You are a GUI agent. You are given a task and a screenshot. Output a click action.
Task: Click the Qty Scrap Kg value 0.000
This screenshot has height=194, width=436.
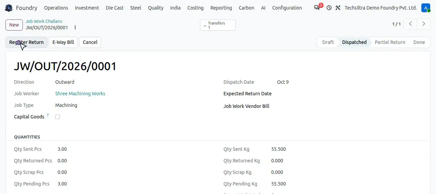(x=277, y=172)
